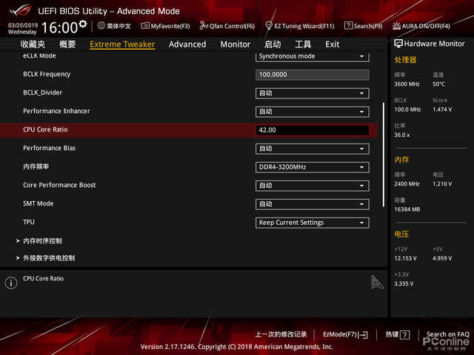Select the TPU label

click(29, 222)
